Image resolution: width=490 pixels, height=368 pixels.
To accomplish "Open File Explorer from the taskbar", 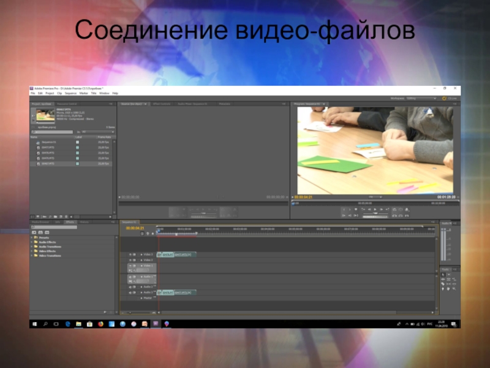I will click(x=78, y=323).
